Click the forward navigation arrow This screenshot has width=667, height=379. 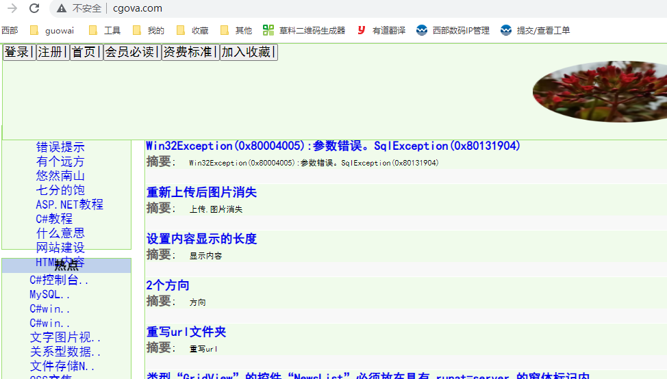(x=12, y=8)
